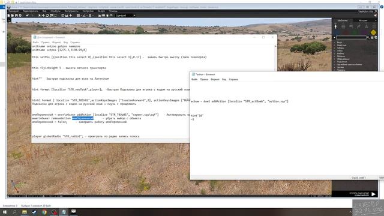Screen dimensions: 384x216
Task: Open the Атрибуты menu in editor
Action: coord(56,11)
